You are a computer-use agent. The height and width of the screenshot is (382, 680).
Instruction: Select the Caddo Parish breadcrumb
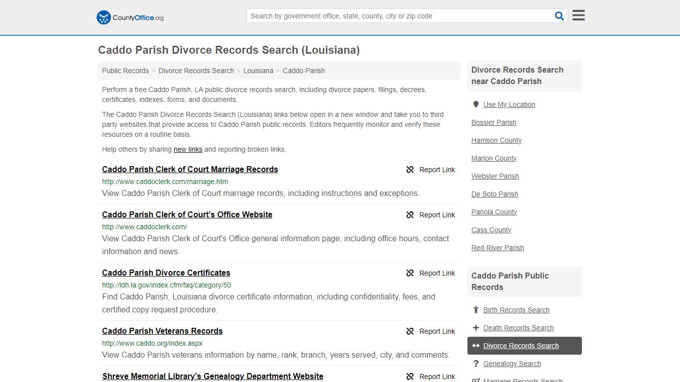point(304,71)
